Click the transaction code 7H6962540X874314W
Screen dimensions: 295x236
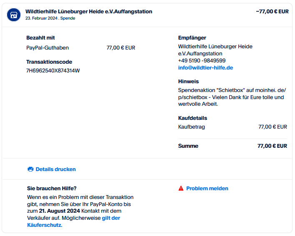[x=53, y=71]
